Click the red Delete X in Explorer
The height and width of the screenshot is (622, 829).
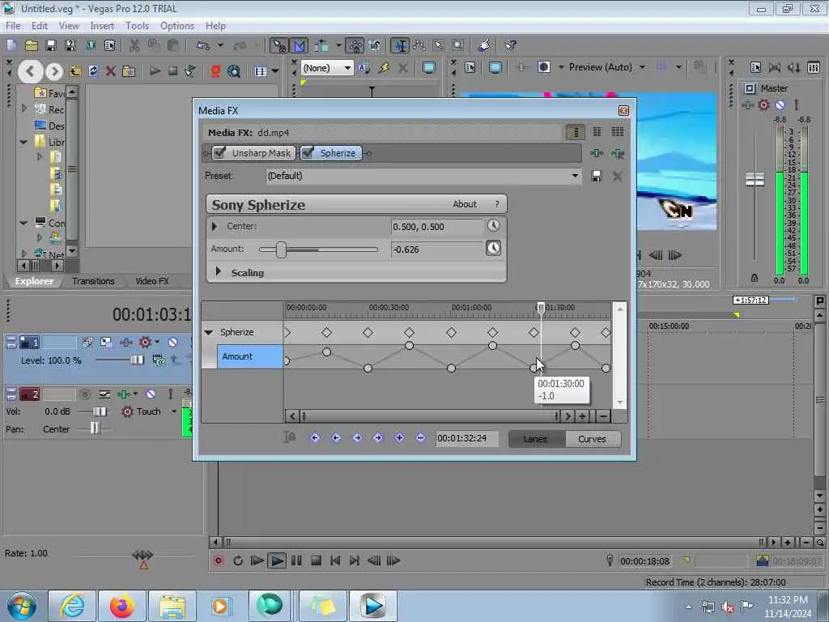coord(110,71)
